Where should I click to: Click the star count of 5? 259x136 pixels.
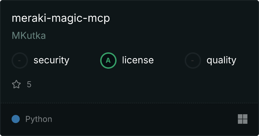29,84
